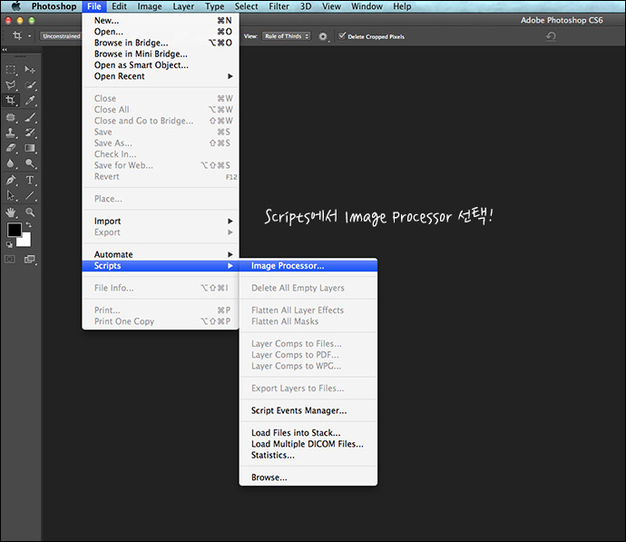Select the Quick Selection tool
The image size is (626, 542).
tap(30, 85)
